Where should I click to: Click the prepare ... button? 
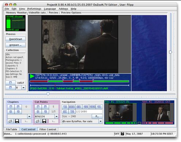pos(16,45)
